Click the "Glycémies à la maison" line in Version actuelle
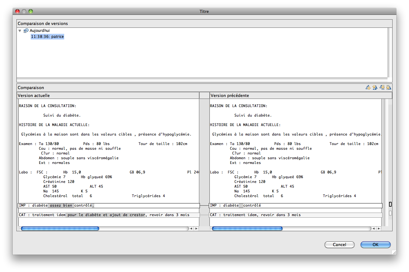This screenshot has height=272, width=409. click(106, 134)
